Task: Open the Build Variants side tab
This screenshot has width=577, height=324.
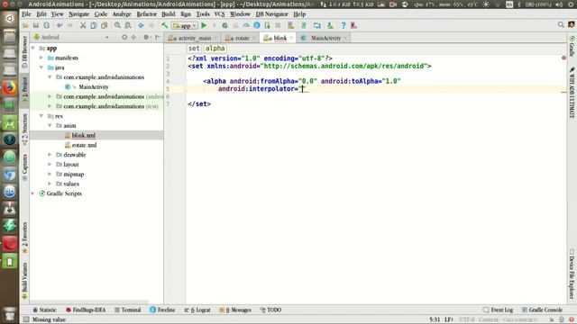Action: click(24, 280)
